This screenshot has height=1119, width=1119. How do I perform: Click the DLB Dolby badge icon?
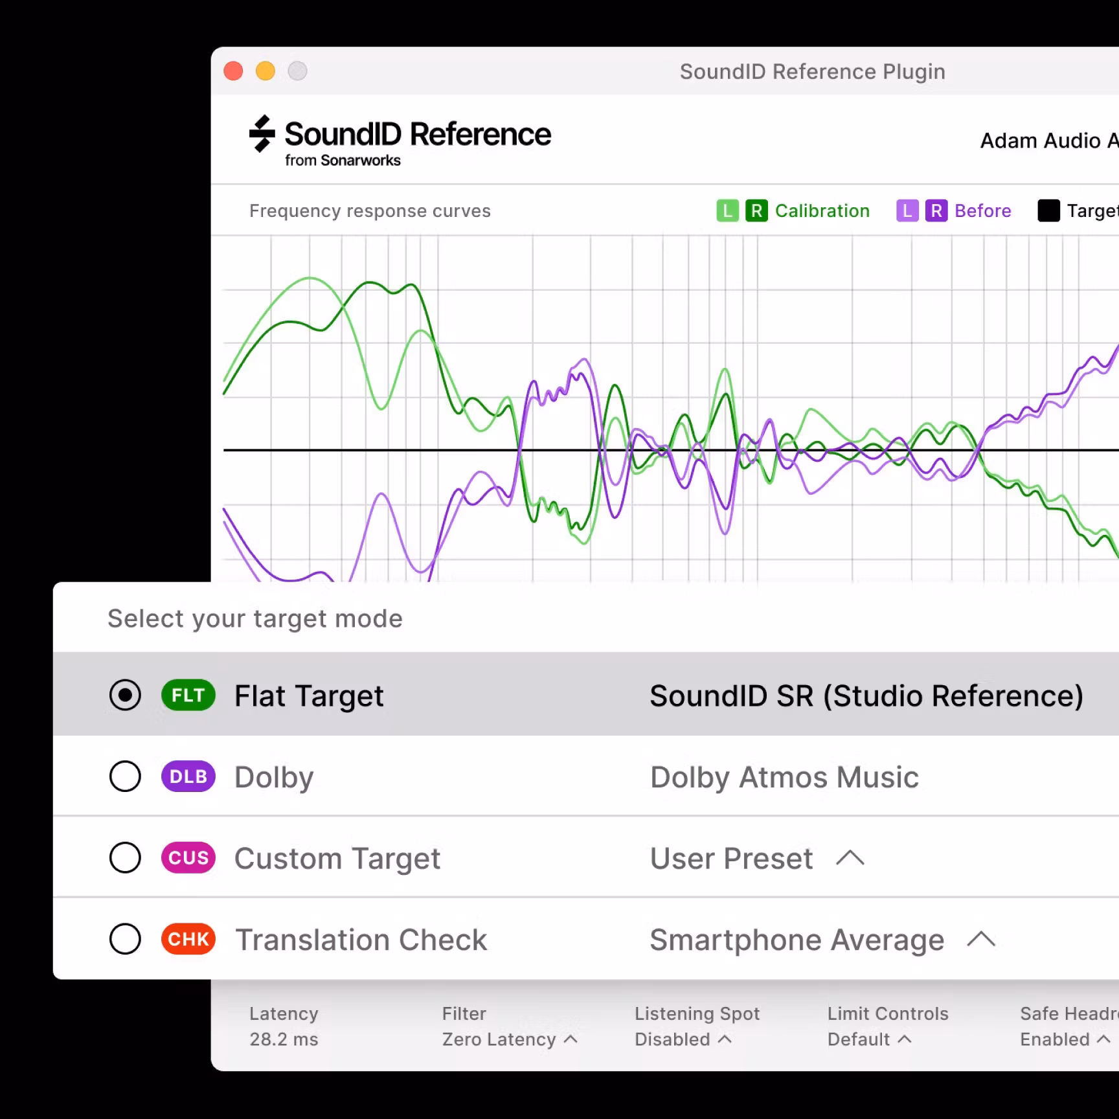pyautogui.click(x=187, y=776)
